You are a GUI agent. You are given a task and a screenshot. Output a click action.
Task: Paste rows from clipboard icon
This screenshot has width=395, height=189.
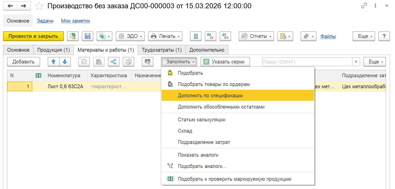99,62
